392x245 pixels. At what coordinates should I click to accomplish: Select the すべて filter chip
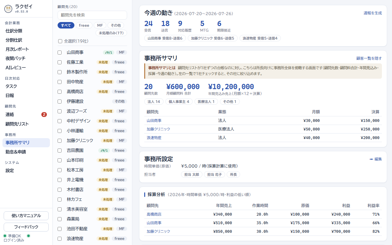(66, 25)
